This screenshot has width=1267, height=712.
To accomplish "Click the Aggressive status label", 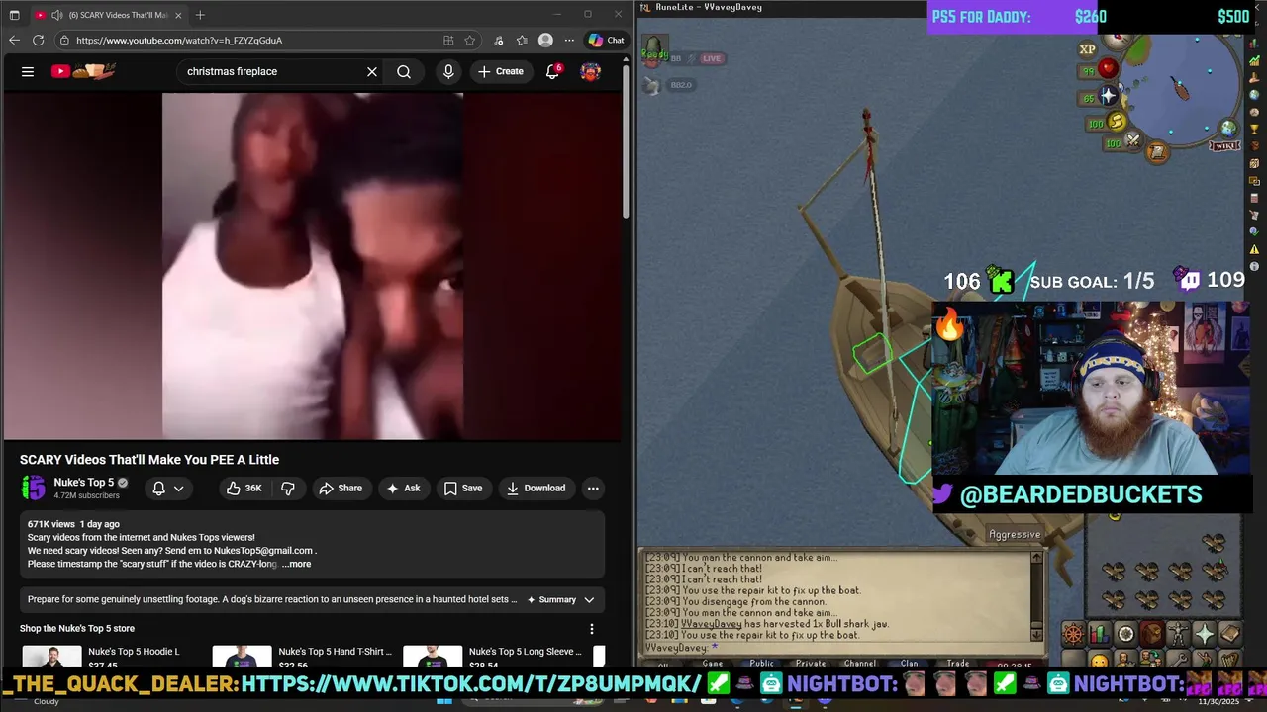I will tap(1015, 535).
